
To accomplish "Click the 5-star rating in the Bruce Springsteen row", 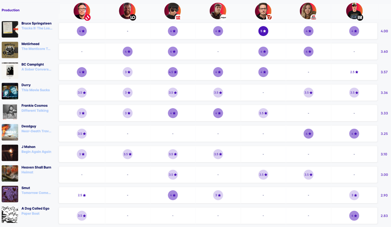I will (263, 31).
